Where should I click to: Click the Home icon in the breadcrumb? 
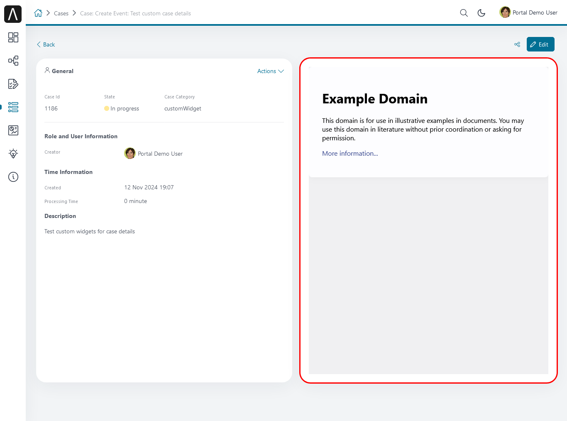click(38, 13)
